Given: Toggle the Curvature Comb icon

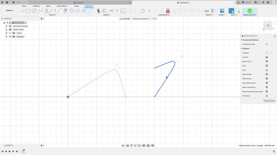Looking at the screenshot, I should click(267, 44).
